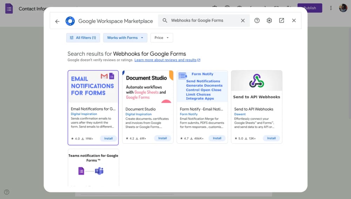Clear the search text with the X icon
The height and width of the screenshot is (199, 351).
243,21
